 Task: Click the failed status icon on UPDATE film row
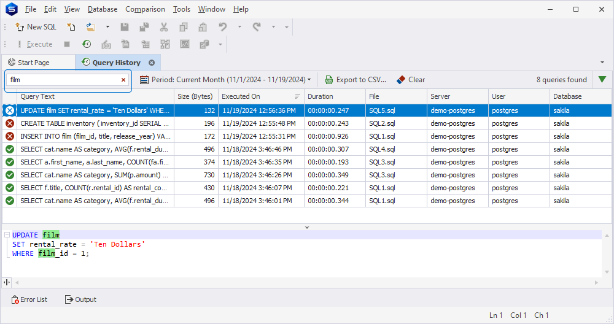point(10,110)
